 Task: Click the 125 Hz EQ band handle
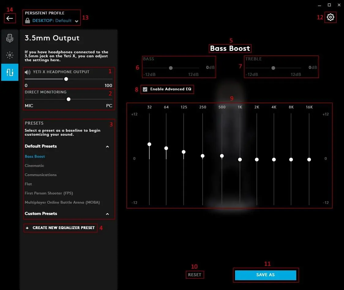(184, 152)
